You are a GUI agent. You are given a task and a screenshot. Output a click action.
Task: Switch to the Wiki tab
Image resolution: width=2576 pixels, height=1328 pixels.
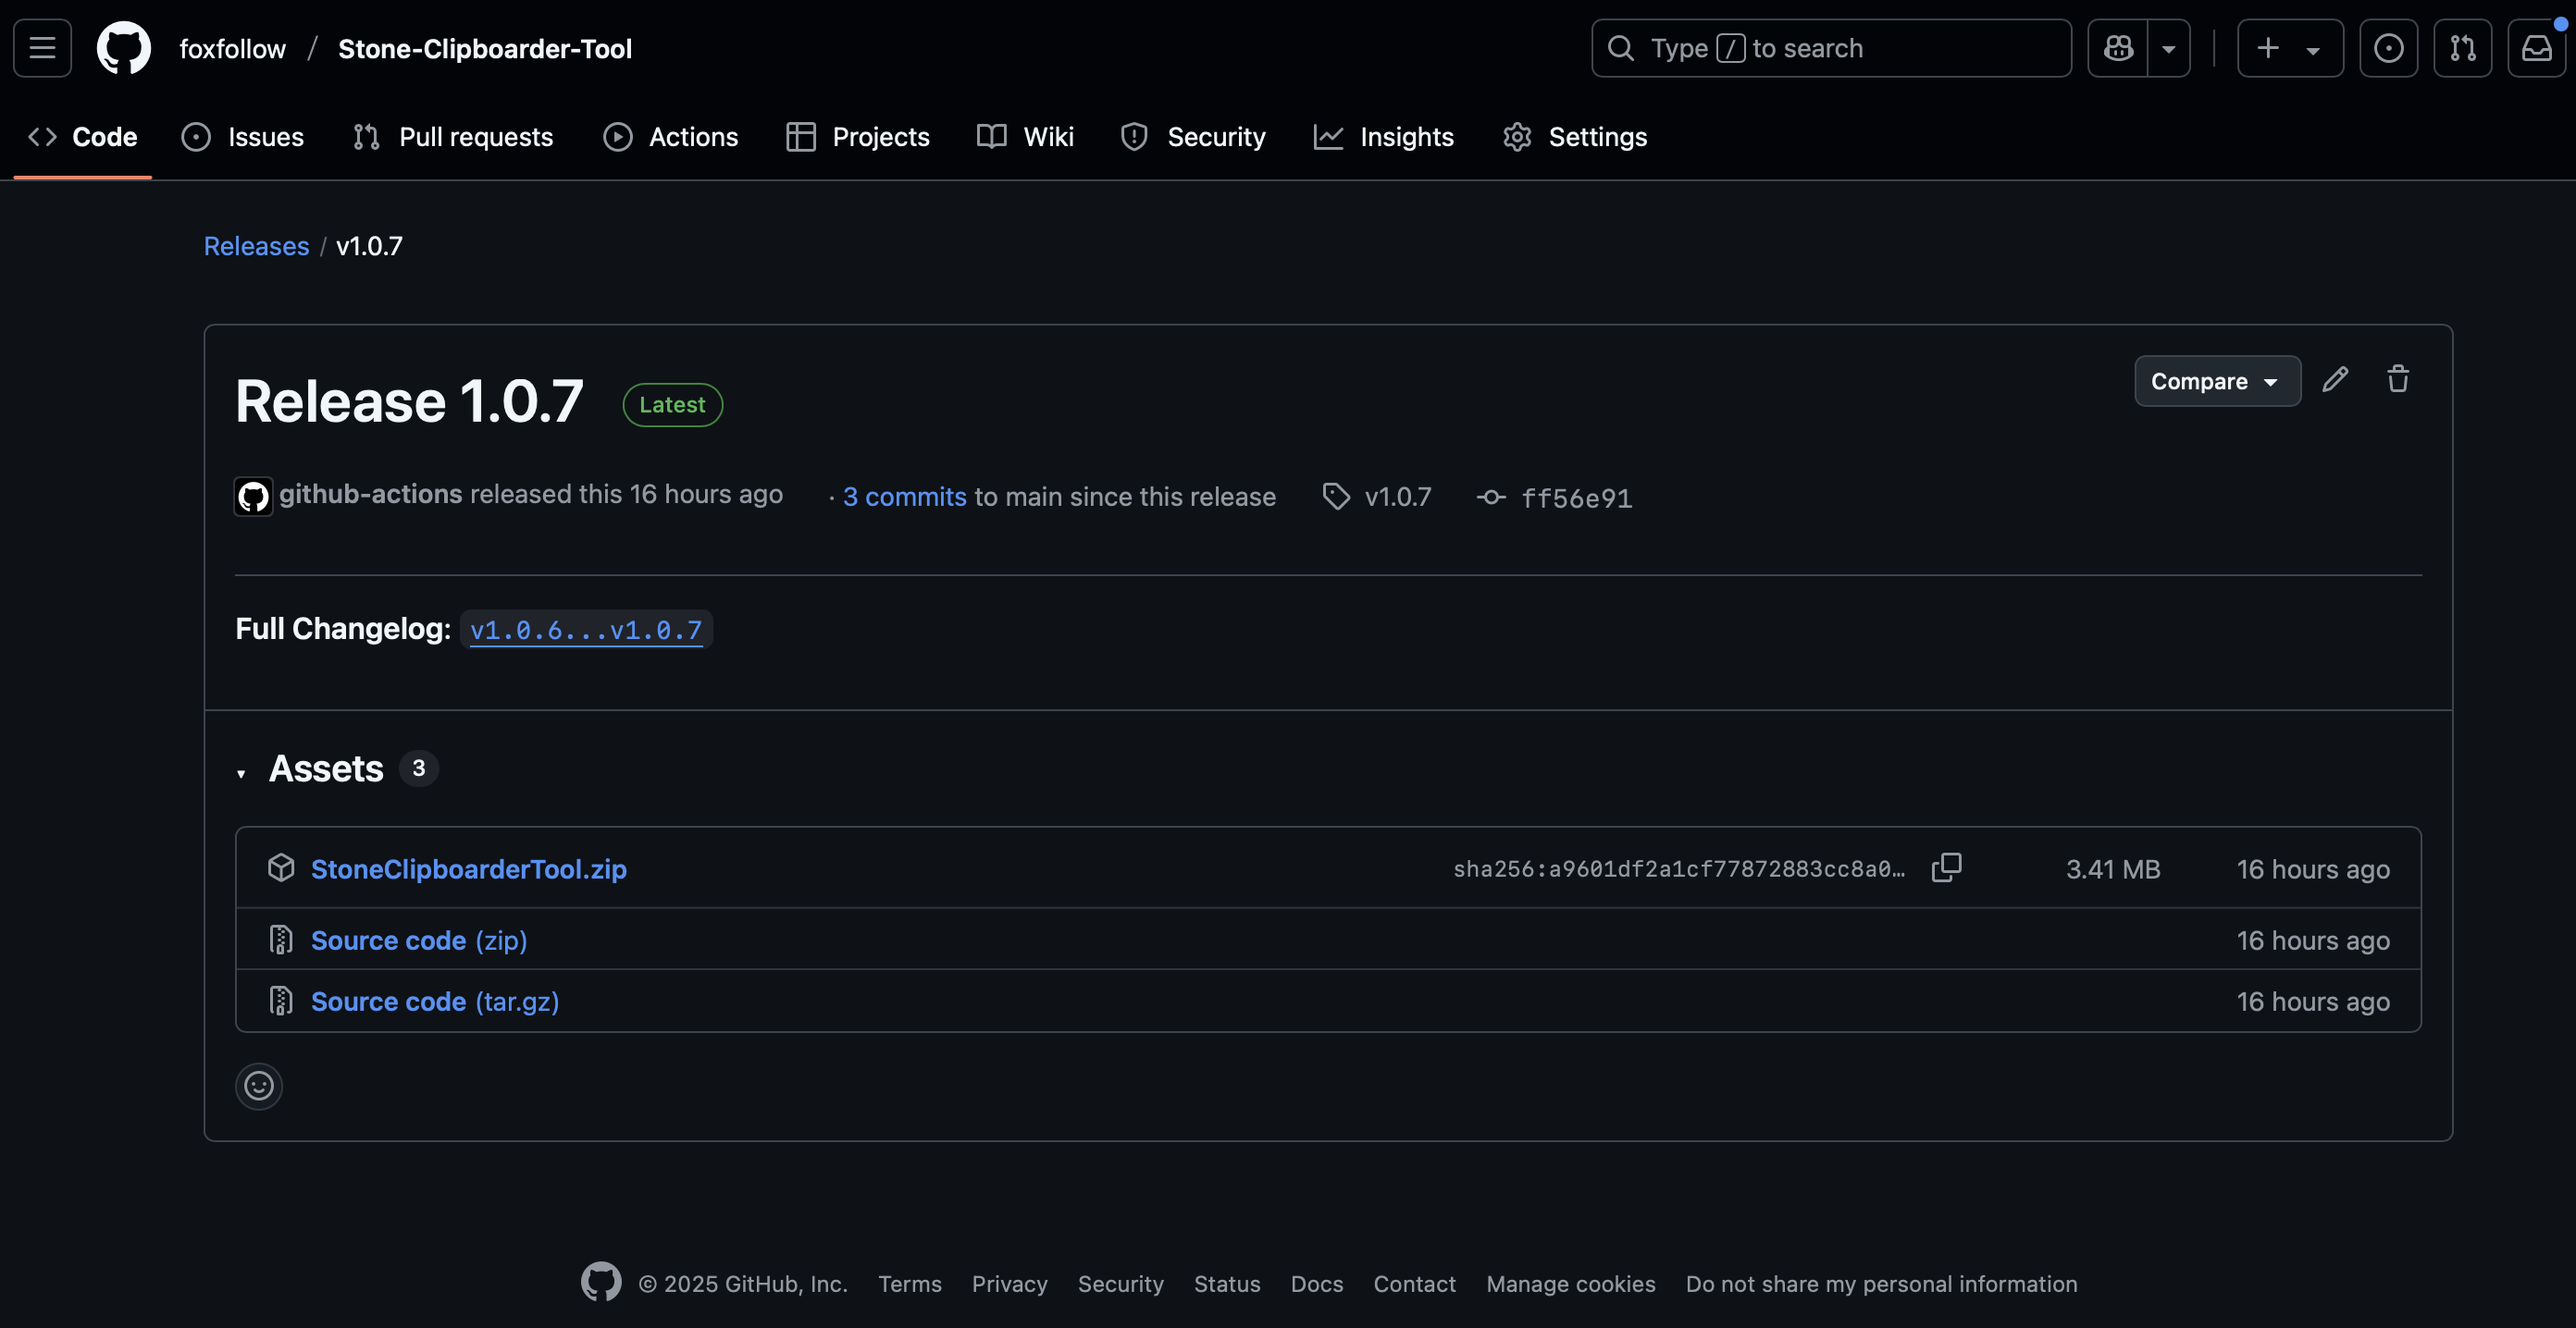coord(1025,137)
